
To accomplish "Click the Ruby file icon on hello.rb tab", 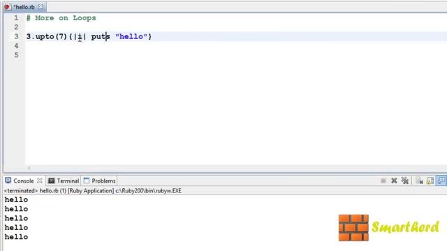I will point(8,7).
